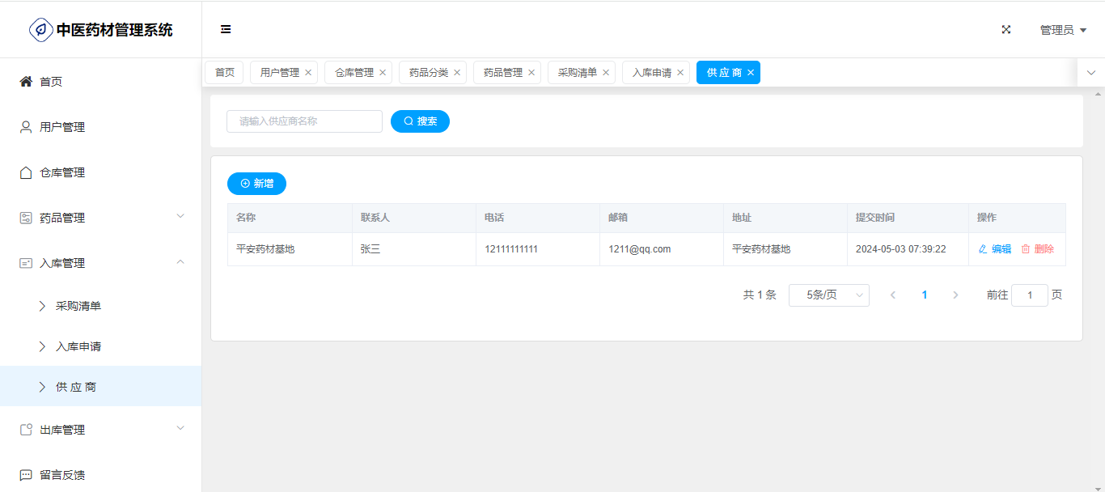Close the 采购清单 tab
This screenshot has width=1105, height=492.
[x=606, y=73]
